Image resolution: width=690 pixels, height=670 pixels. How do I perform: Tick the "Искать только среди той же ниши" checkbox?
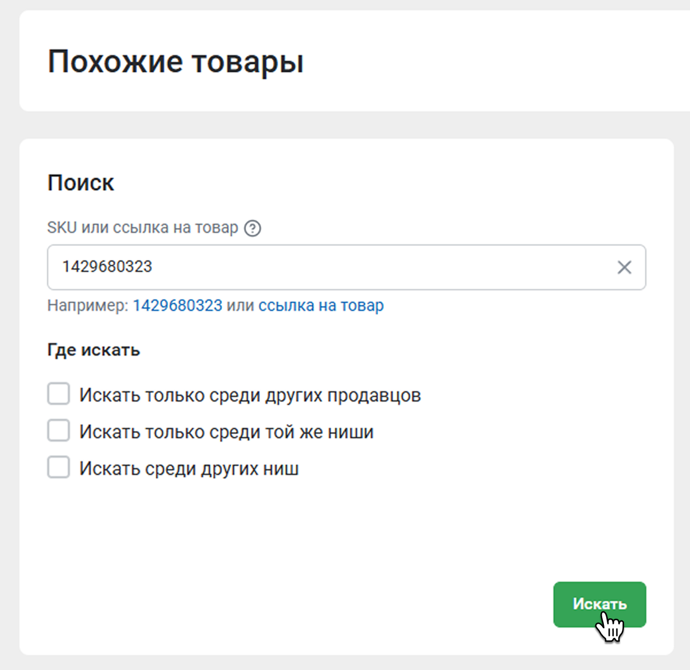click(x=59, y=431)
